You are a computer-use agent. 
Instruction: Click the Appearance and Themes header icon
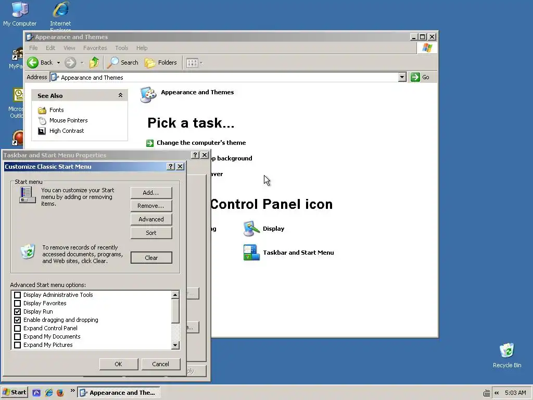click(148, 95)
